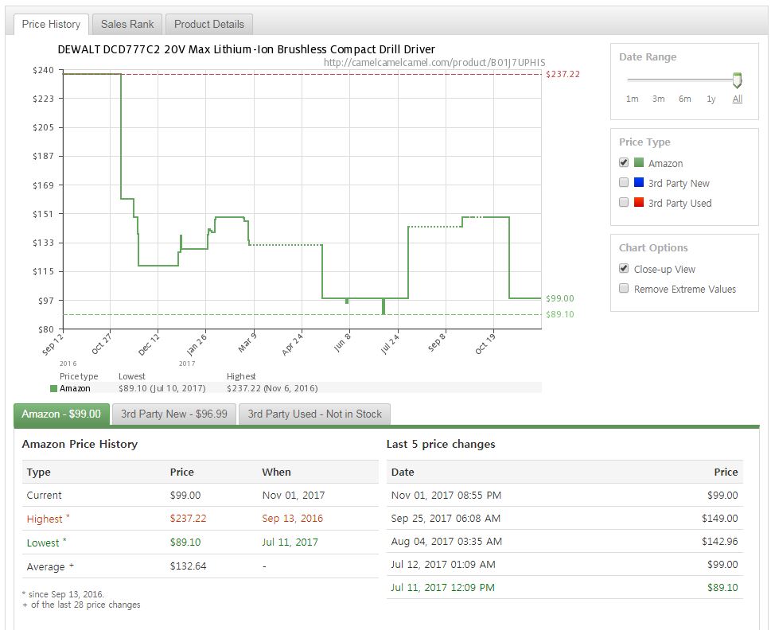Image resolution: width=771 pixels, height=630 pixels.
Task: Click the $99.00 current price chart label
Action: click(x=559, y=298)
